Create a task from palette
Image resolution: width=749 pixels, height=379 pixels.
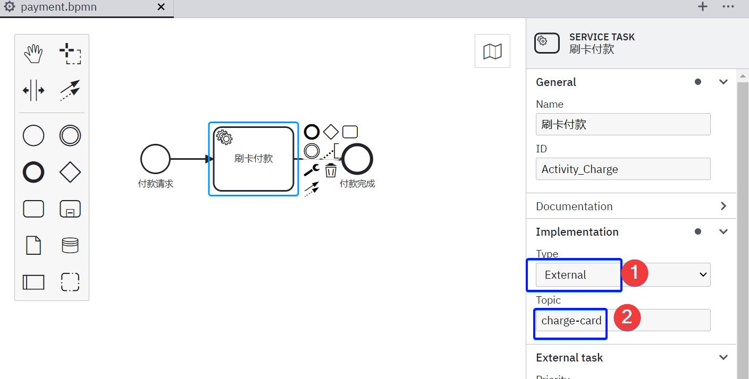tap(33, 209)
